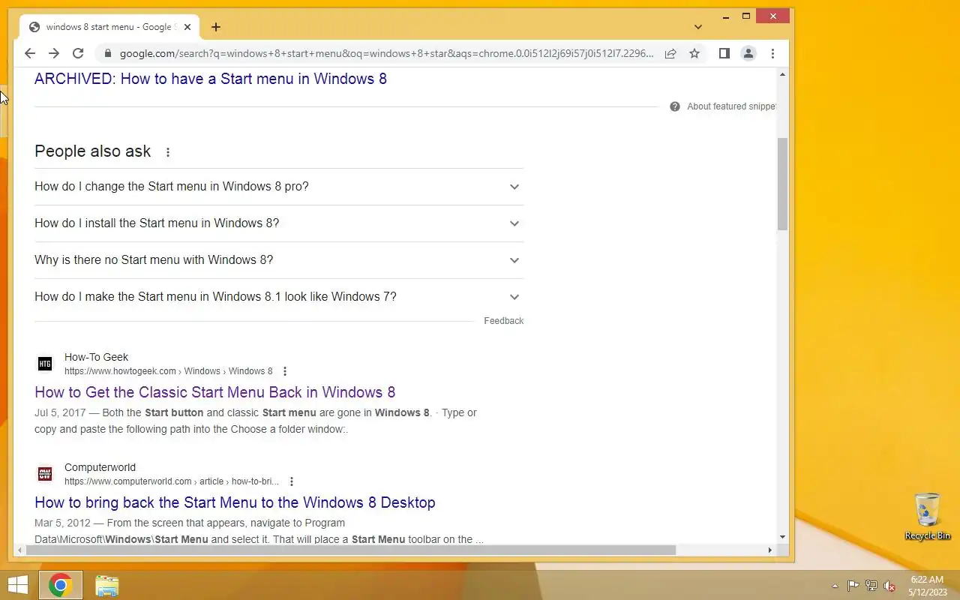Reload the current Google search page
Image resolution: width=960 pixels, height=600 pixels.
coord(78,53)
